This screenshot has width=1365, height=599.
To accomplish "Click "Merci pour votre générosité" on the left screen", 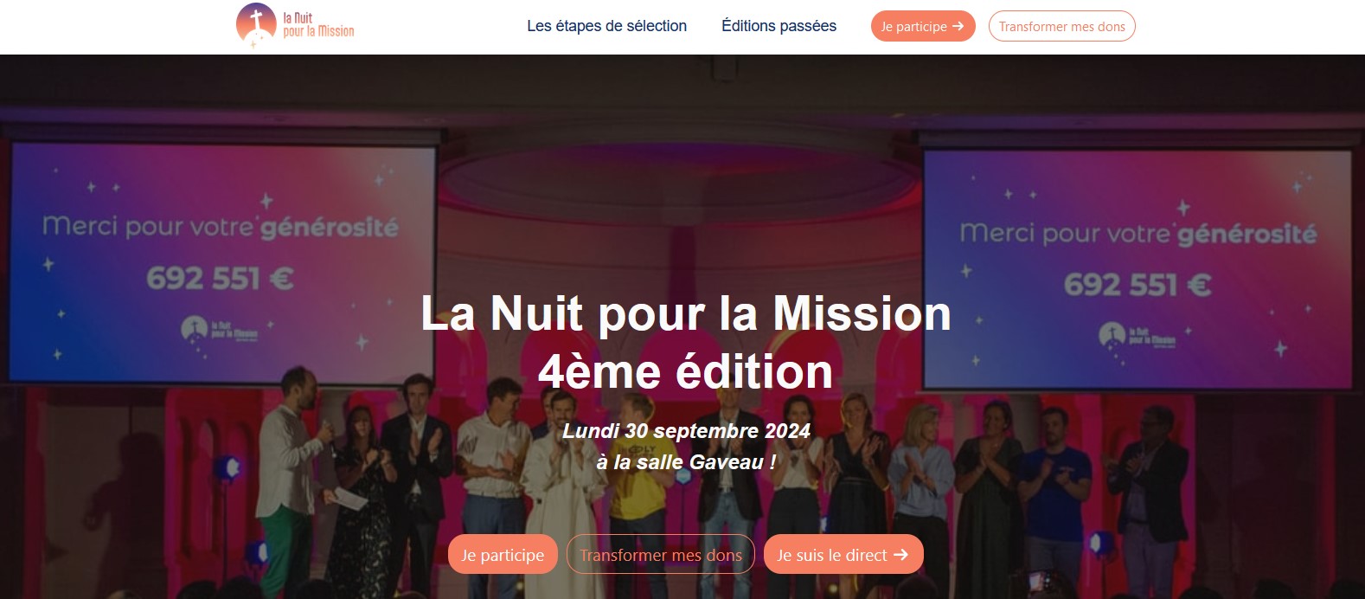I will point(221,228).
